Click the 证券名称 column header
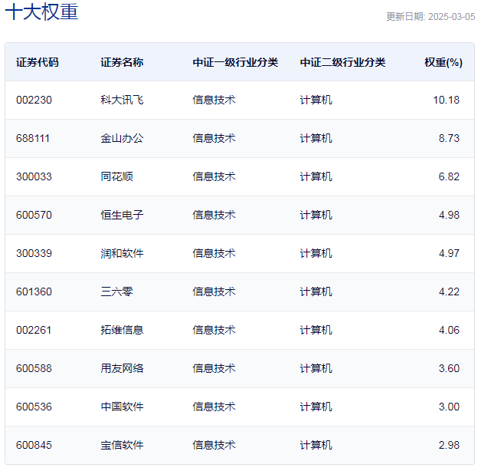Viewport: 481px width, 471px height. coord(122,62)
